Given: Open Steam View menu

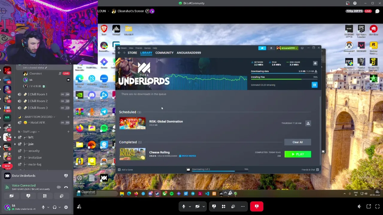Looking at the screenshot, I should point(131,48).
